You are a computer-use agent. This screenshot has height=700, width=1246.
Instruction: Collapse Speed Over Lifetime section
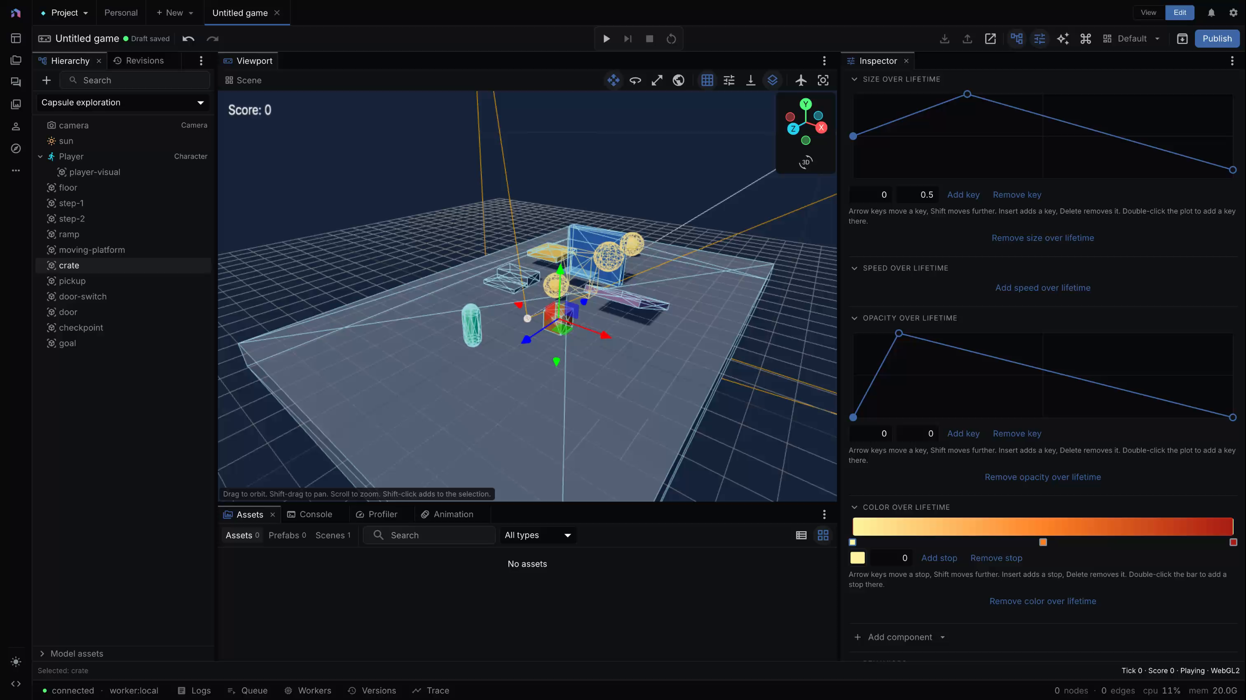click(x=854, y=268)
